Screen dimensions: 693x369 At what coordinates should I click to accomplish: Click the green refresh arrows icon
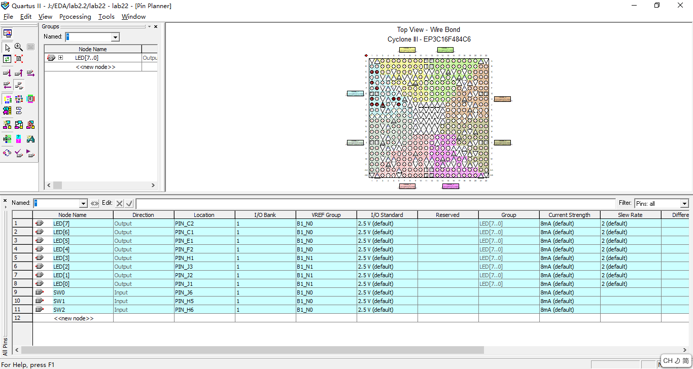click(x=8, y=59)
